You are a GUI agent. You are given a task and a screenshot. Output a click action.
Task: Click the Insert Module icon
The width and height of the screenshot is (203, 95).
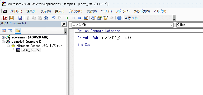[11, 18]
